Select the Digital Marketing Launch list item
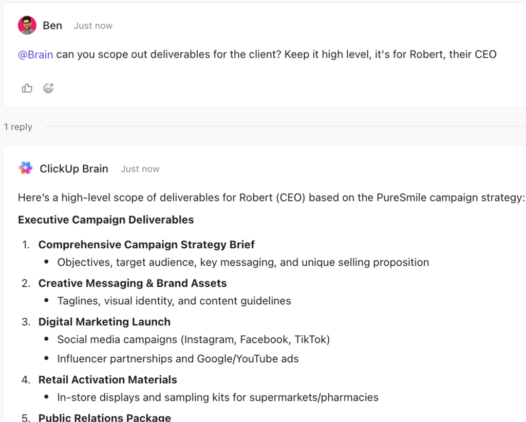The image size is (526, 422). (x=104, y=322)
